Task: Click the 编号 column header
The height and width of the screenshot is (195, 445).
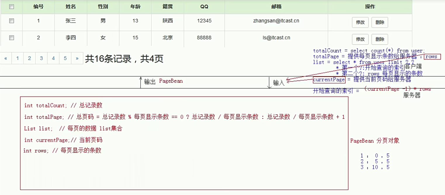Action: pos(39,7)
